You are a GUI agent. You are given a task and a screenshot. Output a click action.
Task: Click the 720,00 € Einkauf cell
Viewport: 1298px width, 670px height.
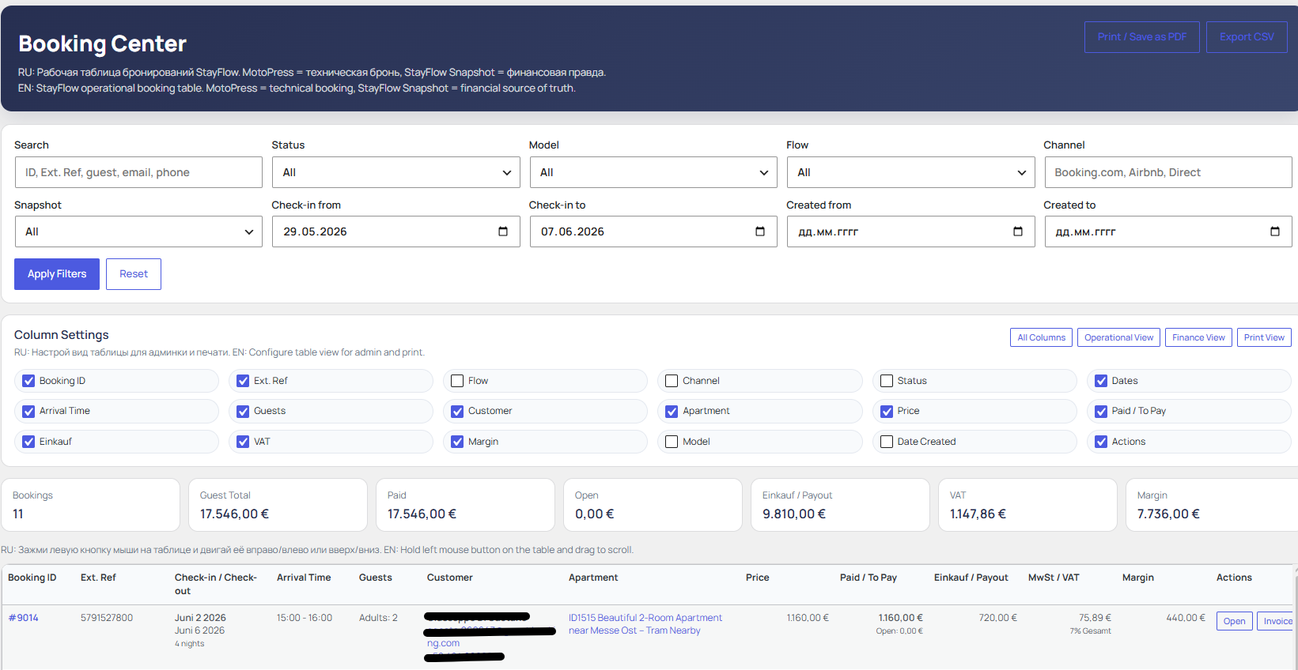pos(998,618)
